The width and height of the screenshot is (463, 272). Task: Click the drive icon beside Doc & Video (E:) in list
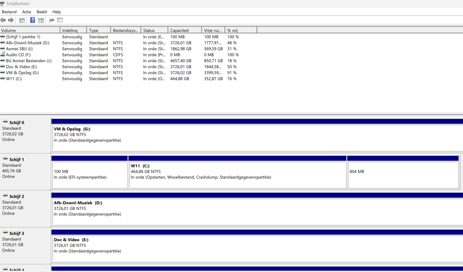coord(3,67)
